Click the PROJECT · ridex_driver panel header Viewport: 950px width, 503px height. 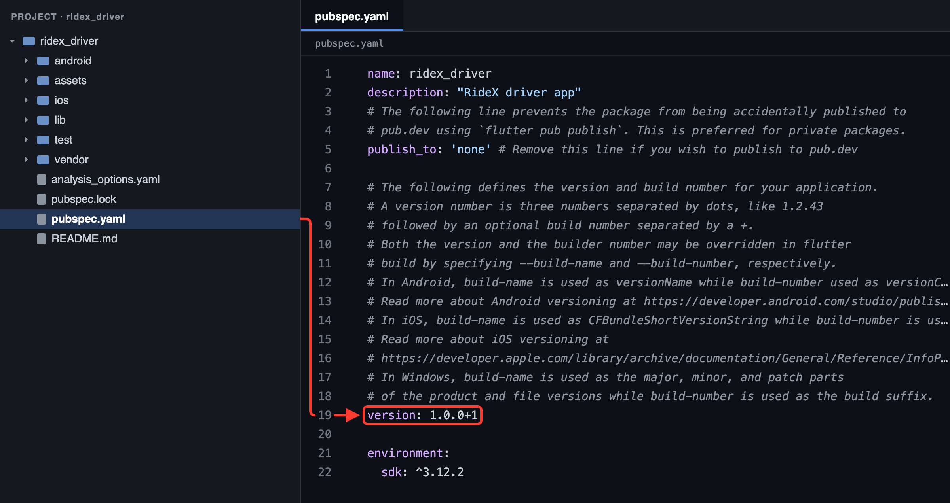[x=68, y=17]
